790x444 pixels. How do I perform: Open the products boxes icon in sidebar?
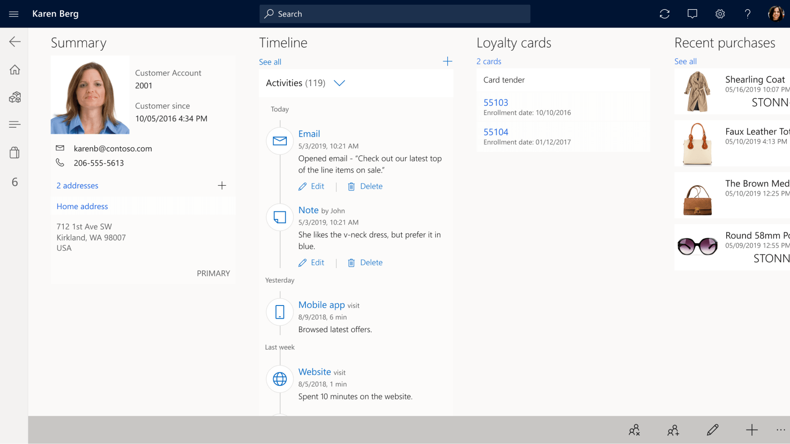pyautogui.click(x=15, y=97)
